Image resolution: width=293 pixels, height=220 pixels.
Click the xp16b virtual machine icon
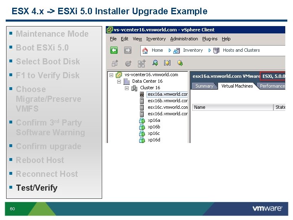click(142, 127)
